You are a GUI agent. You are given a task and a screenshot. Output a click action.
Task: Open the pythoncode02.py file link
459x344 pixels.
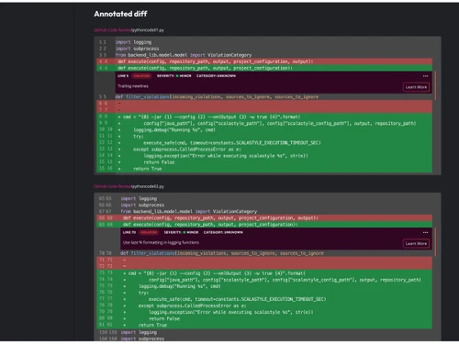click(x=147, y=186)
